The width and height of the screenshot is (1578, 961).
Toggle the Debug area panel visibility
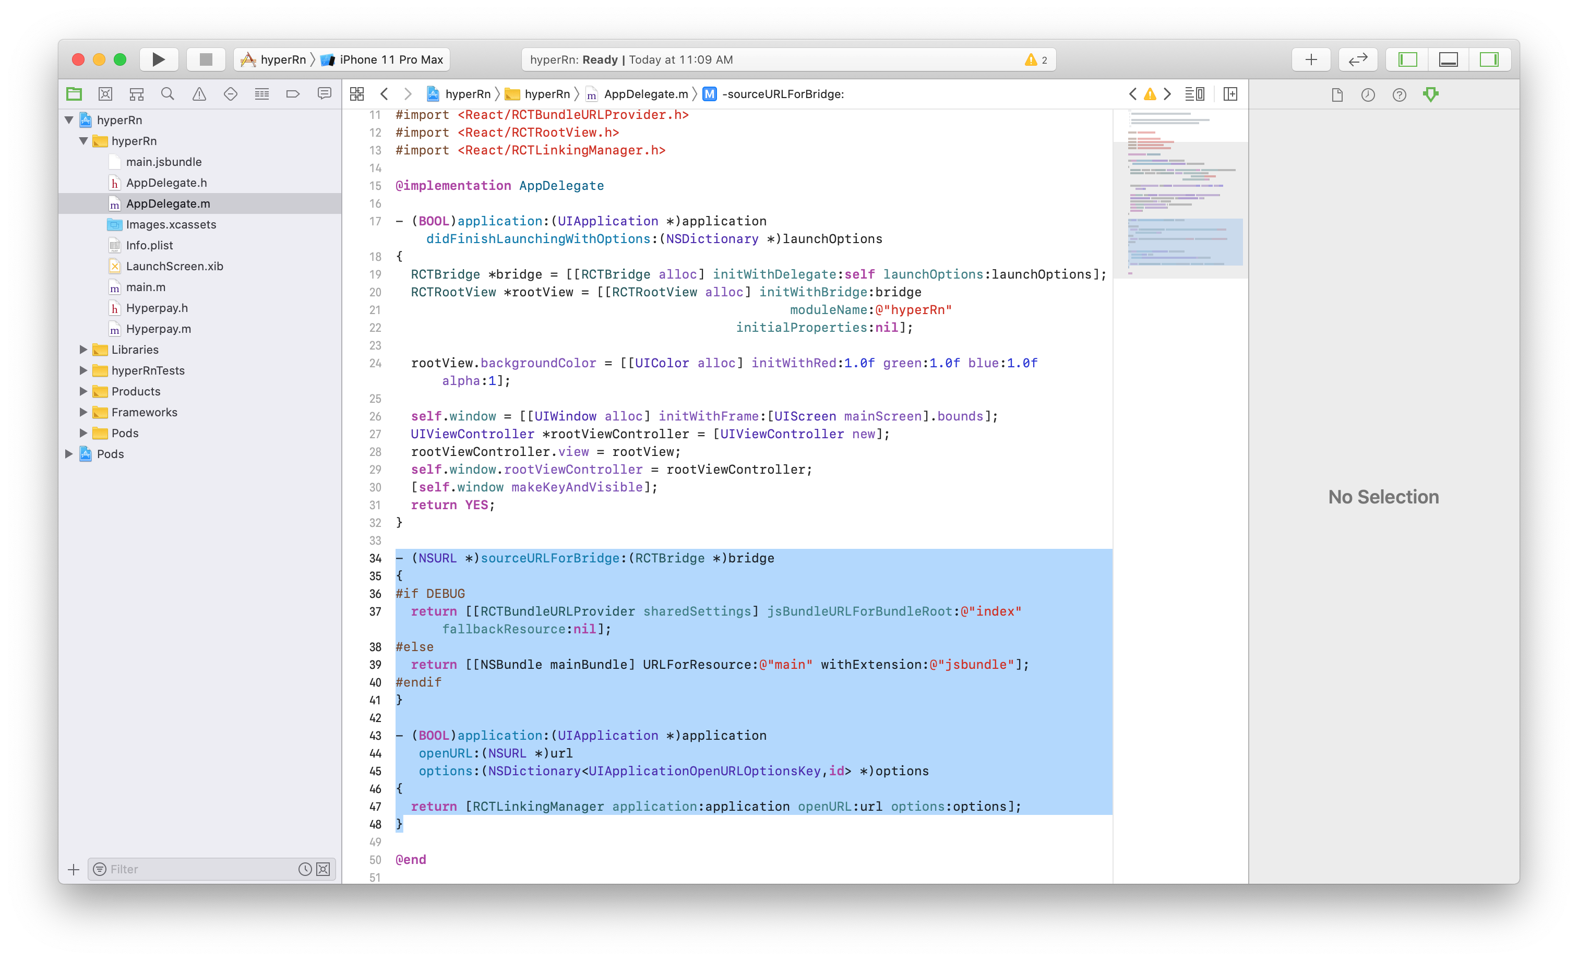(x=1448, y=59)
